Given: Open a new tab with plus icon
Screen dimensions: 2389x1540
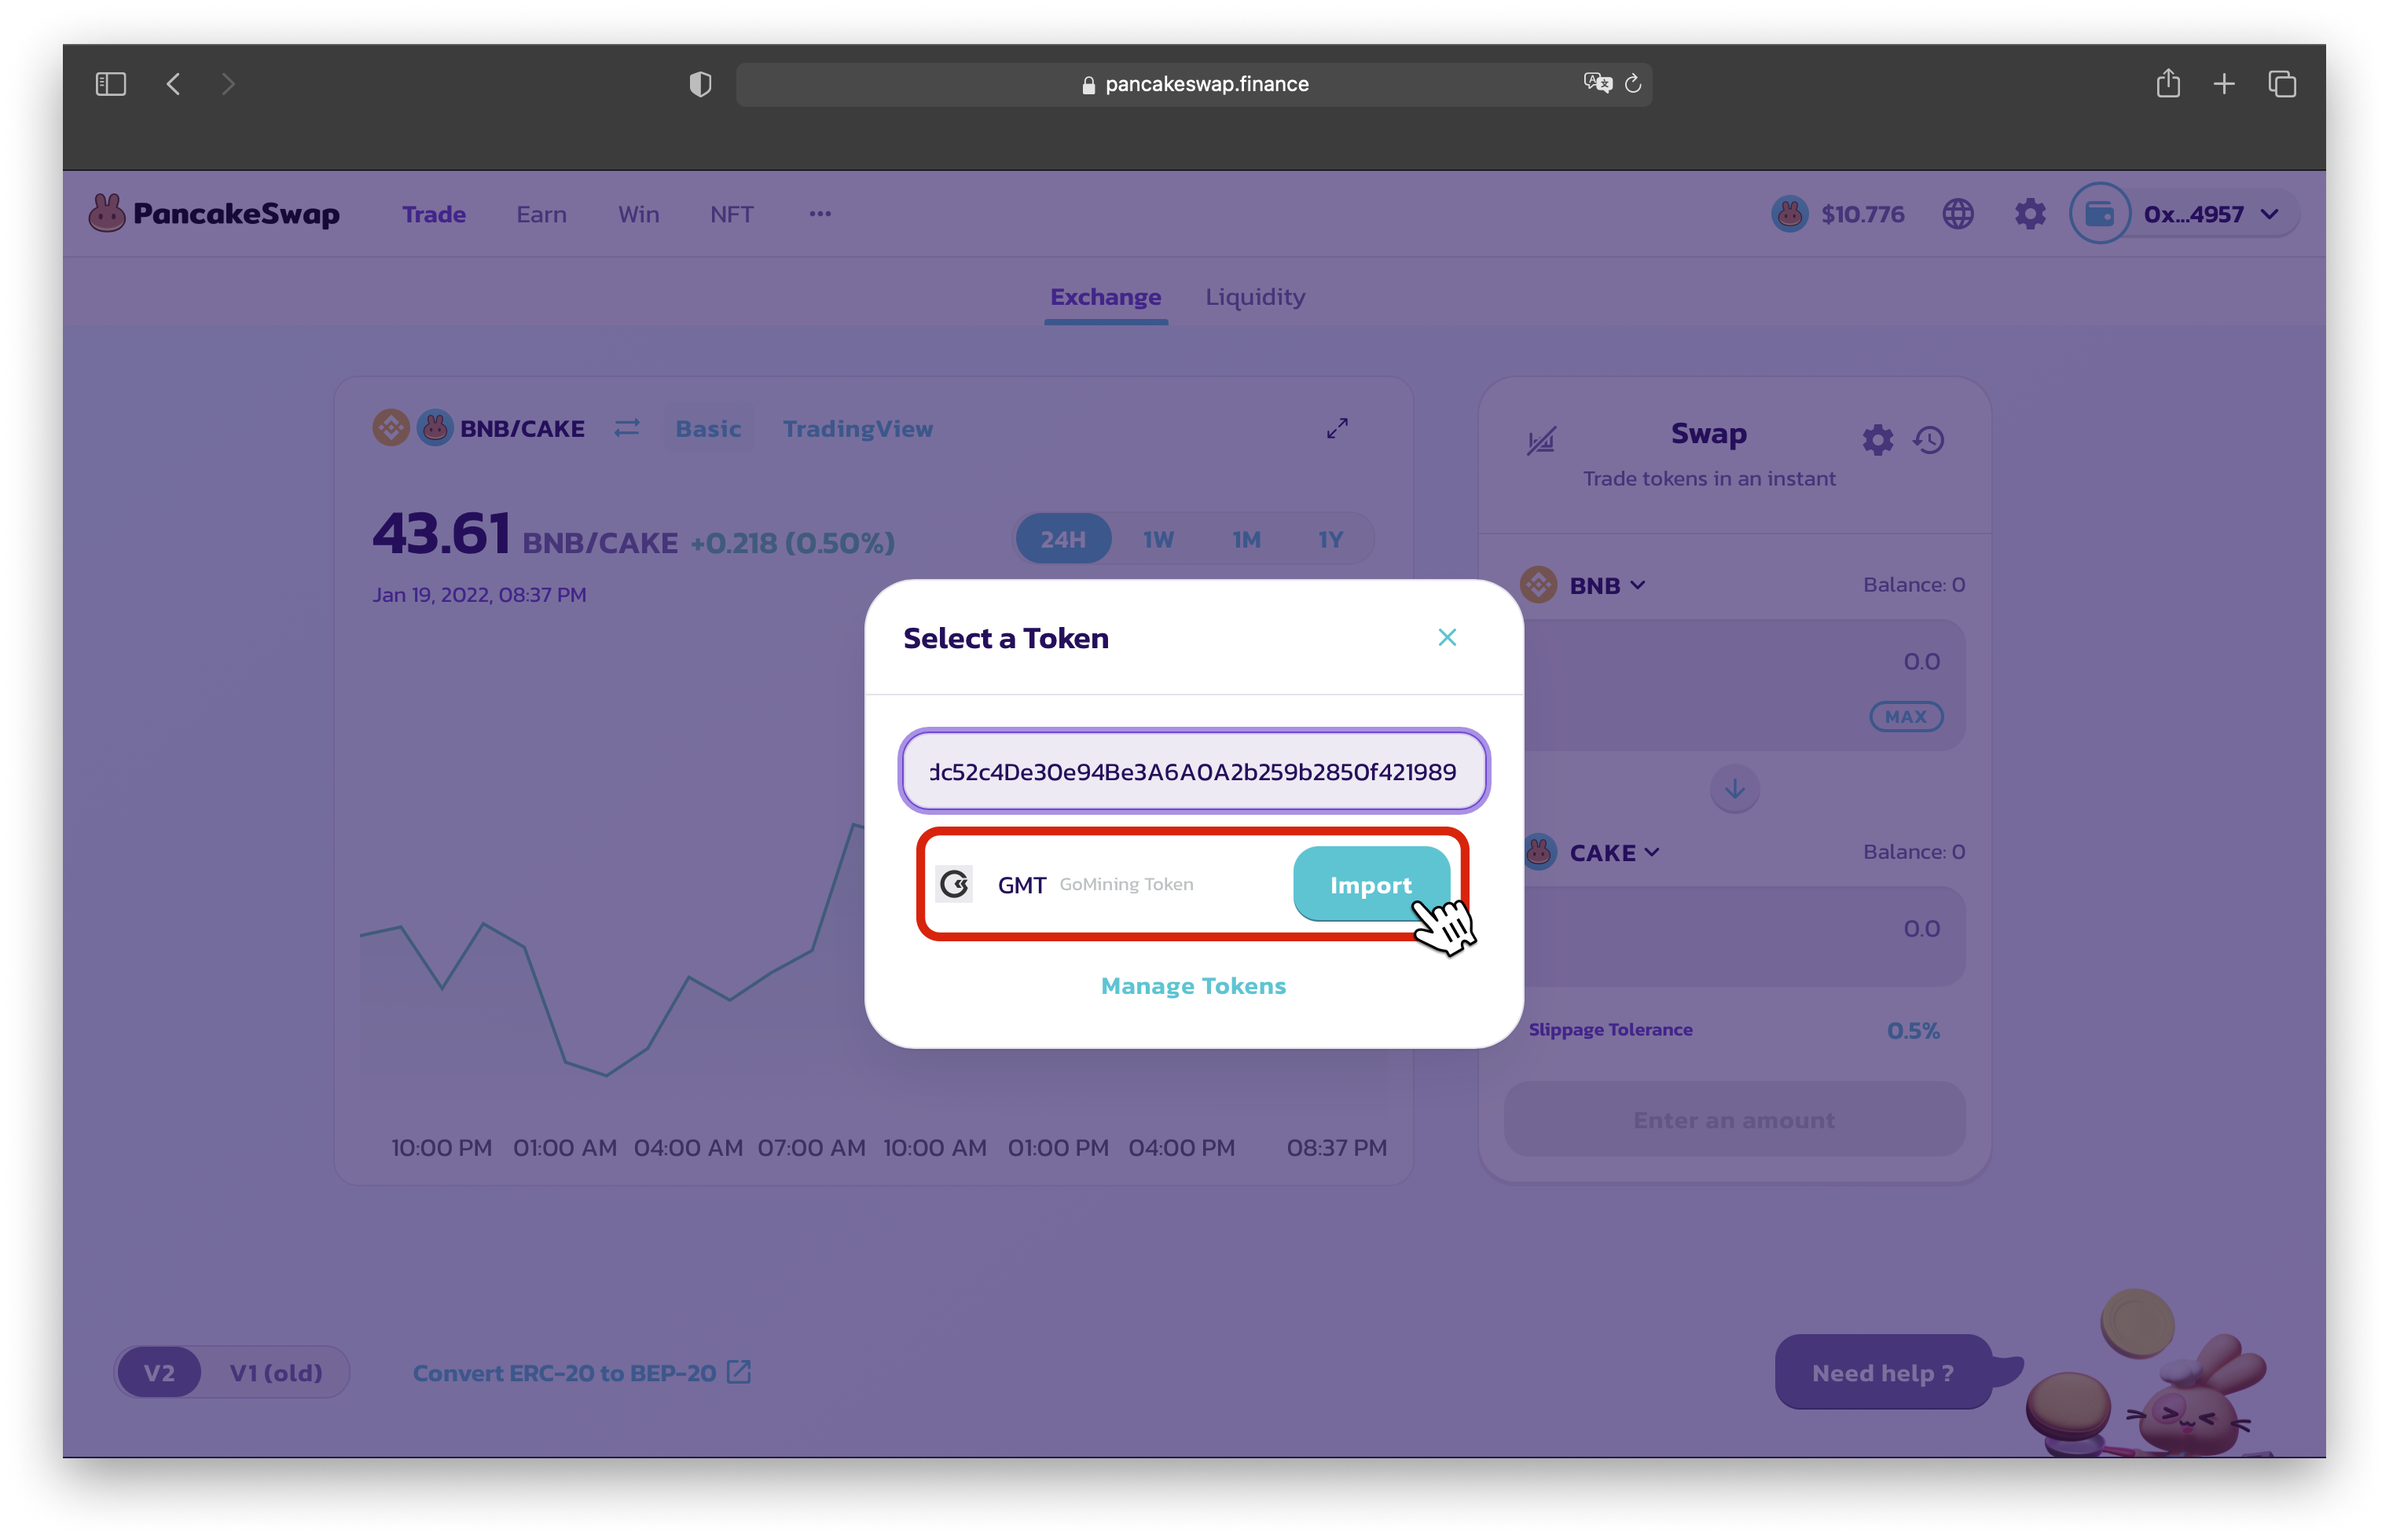Looking at the screenshot, I should [2224, 84].
